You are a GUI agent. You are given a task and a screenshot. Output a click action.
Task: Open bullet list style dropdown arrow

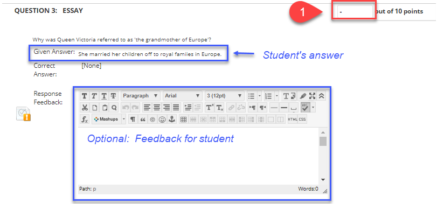click(x=260, y=96)
